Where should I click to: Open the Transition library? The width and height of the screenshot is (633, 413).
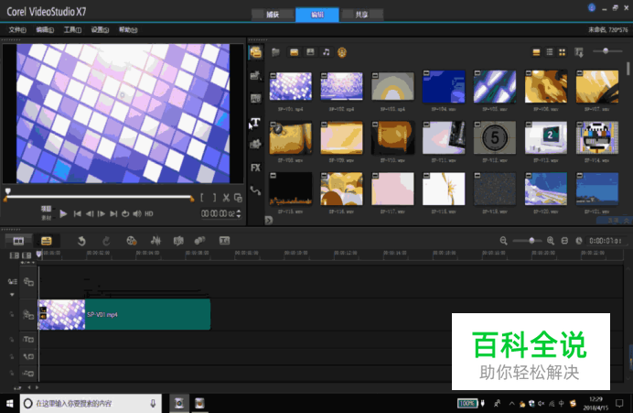pos(255,98)
